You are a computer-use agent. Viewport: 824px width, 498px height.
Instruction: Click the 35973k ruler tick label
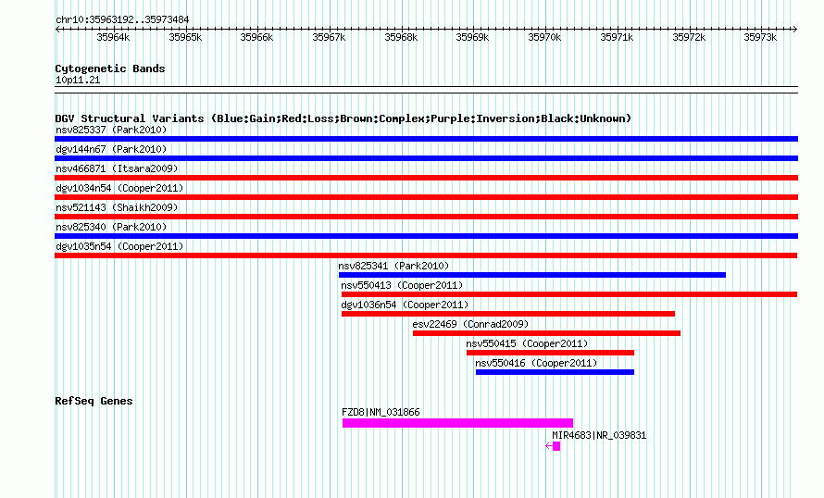760,37
